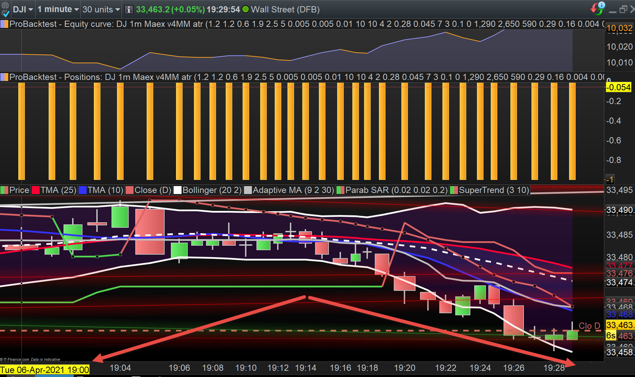Viewport: 635px width, 377px height.
Task: Click the SuperTrend color swatch
Action: pyautogui.click(x=454, y=190)
